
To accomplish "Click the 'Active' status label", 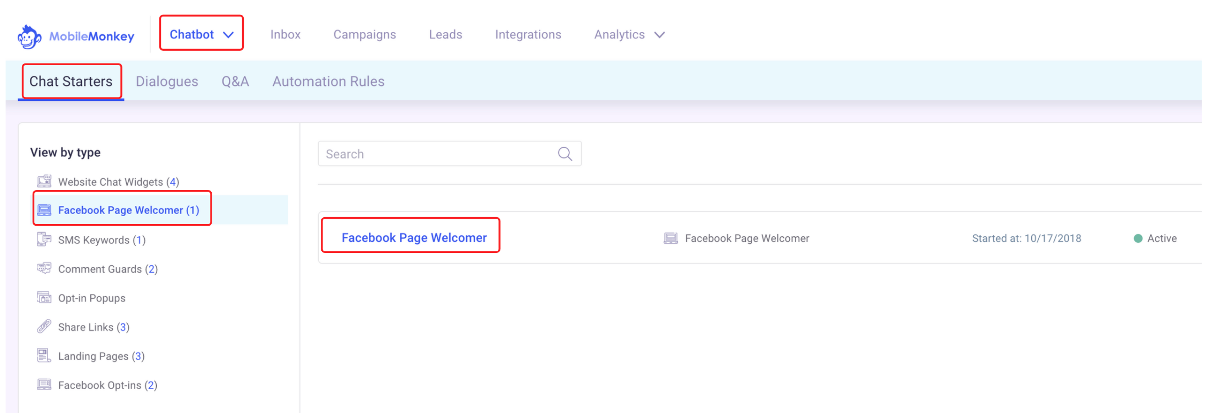I will (x=1162, y=239).
